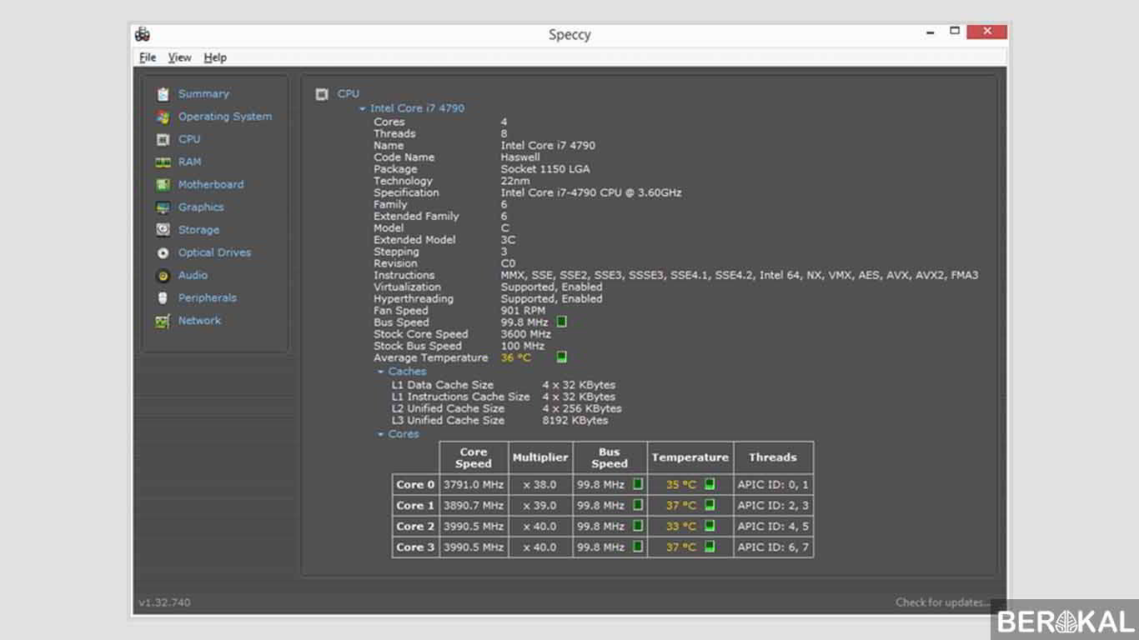Image resolution: width=1139 pixels, height=640 pixels.
Task: Click the Core Speed column header
Action: pos(474,457)
